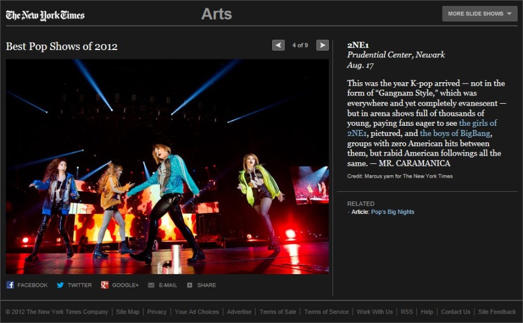
Task: Click The New York Times logo
Action: tap(45, 15)
